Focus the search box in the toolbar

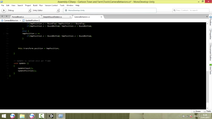click(x=191, y=10)
